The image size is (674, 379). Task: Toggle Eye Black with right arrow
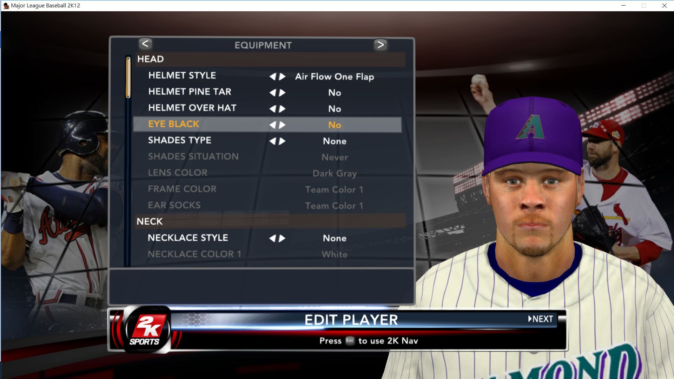coord(282,125)
